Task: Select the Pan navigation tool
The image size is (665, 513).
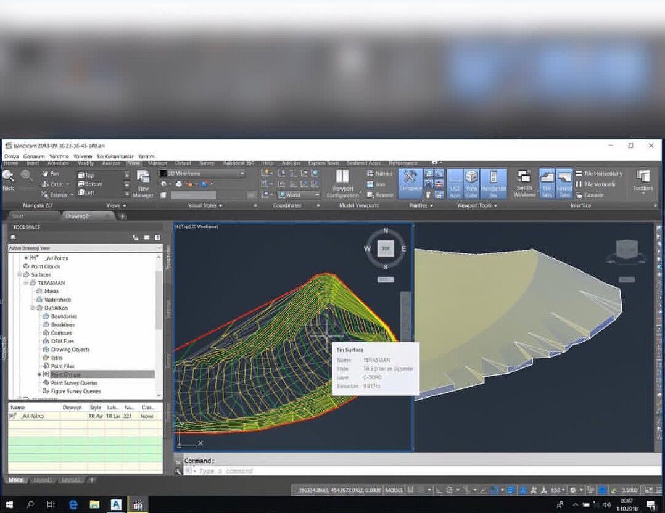Action: [51, 174]
